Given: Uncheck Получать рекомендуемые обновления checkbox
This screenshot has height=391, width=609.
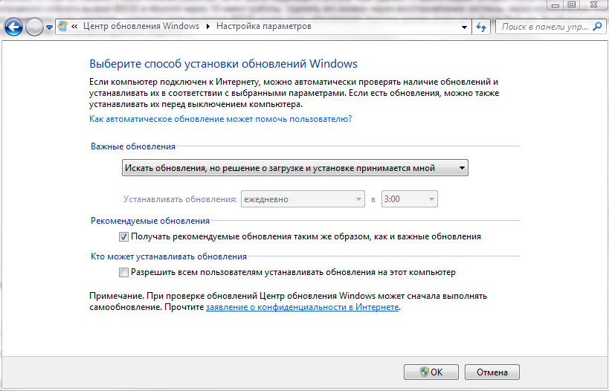Looking at the screenshot, I should coord(123,236).
